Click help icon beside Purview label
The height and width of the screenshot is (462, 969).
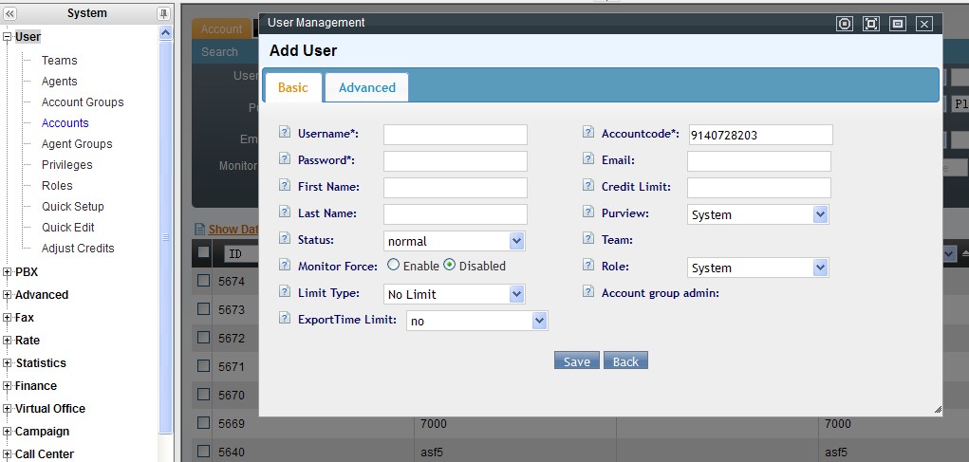pos(588,213)
